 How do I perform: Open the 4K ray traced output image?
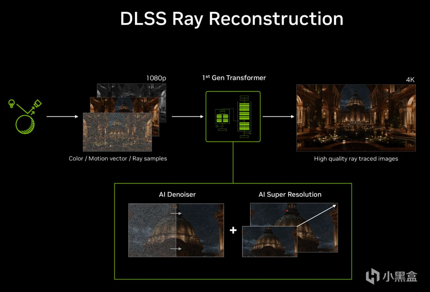(356, 118)
